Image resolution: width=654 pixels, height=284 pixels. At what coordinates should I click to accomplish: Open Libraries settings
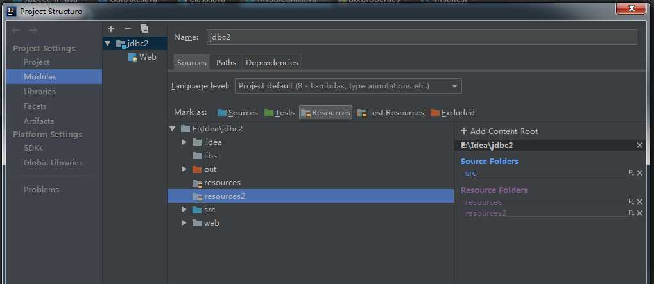pos(40,91)
